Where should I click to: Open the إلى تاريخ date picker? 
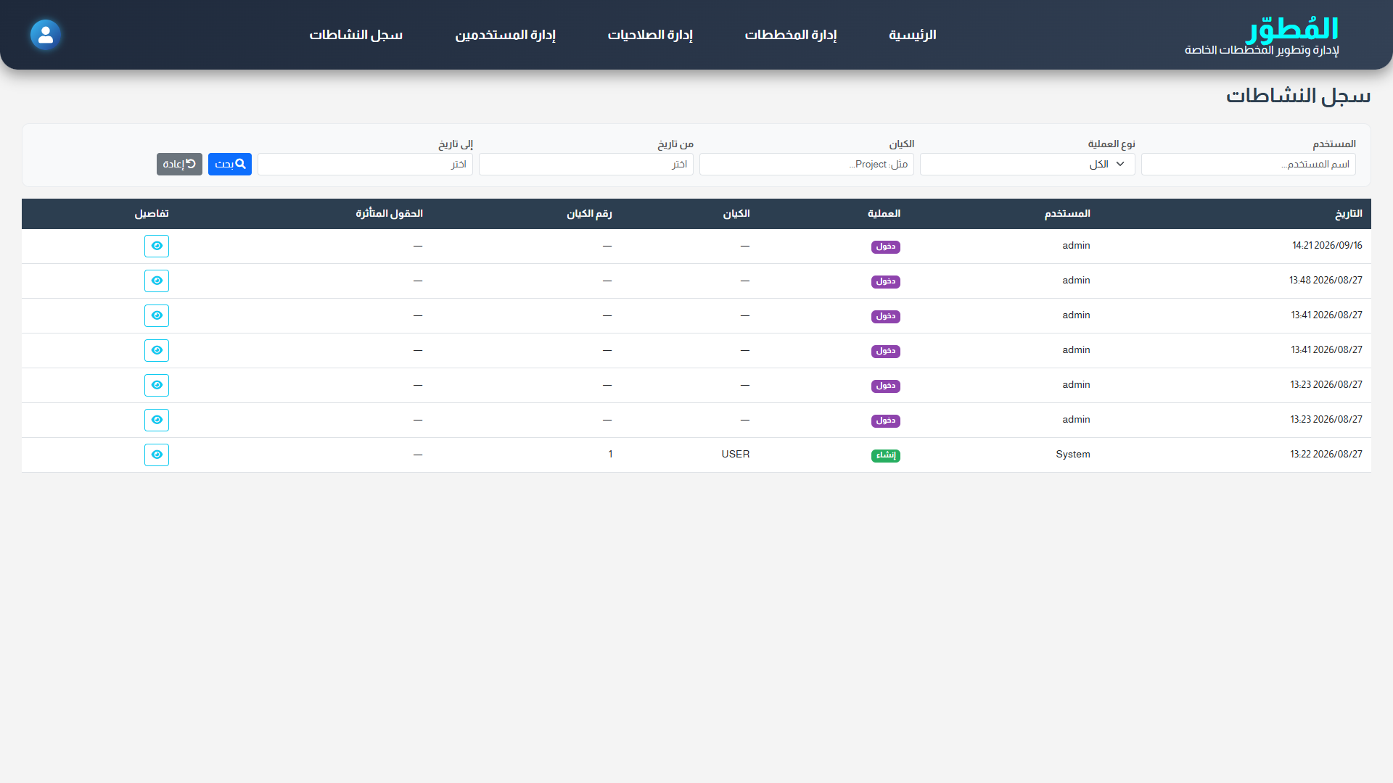[x=365, y=164]
